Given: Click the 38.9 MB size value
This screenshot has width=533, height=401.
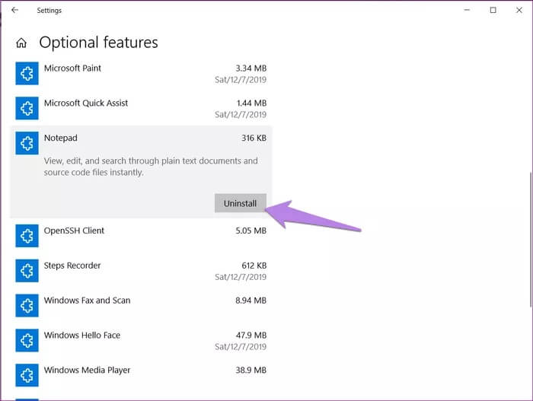Looking at the screenshot, I should click(251, 370).
